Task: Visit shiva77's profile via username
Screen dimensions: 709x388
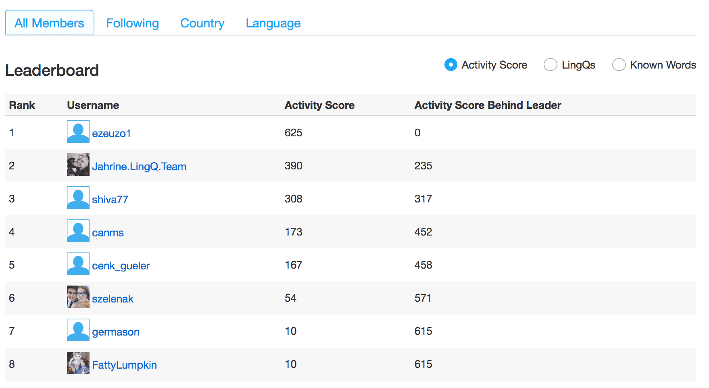Action: pos(110,200)
